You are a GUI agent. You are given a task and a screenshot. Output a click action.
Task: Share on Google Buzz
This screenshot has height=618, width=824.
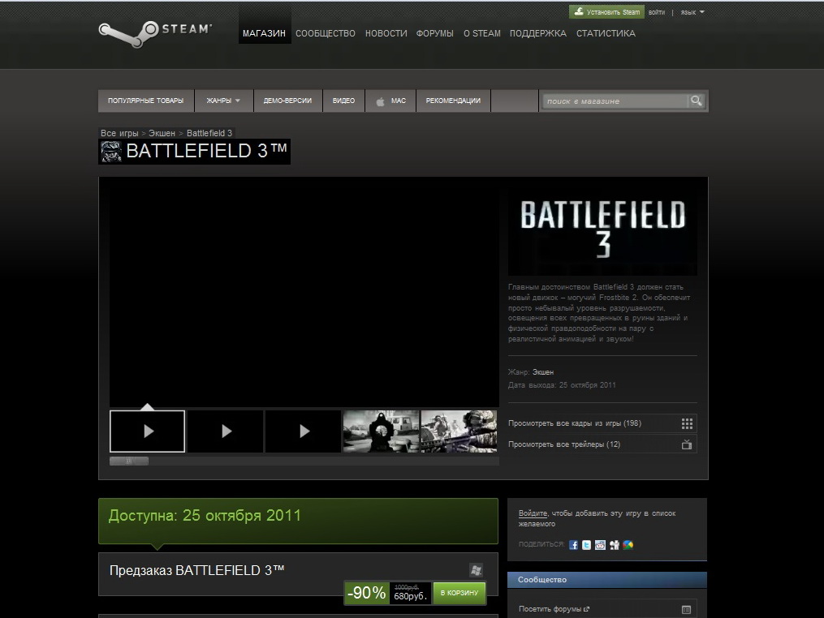[628, 545]
